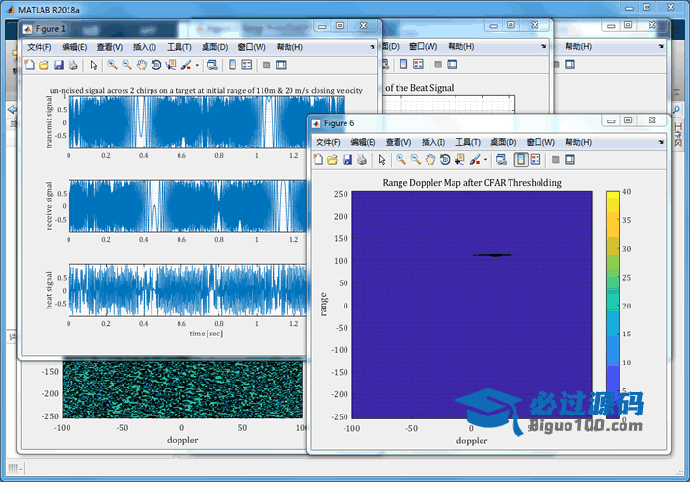
Task: Click New Figure icon in Figure 6 toolbar
Action: click(x=318, y=160)
